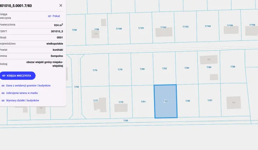The width and height of the screenshot is (258, 150).
Task: Select parcel 7/76 on the map
Action: (x=95, y=70)
